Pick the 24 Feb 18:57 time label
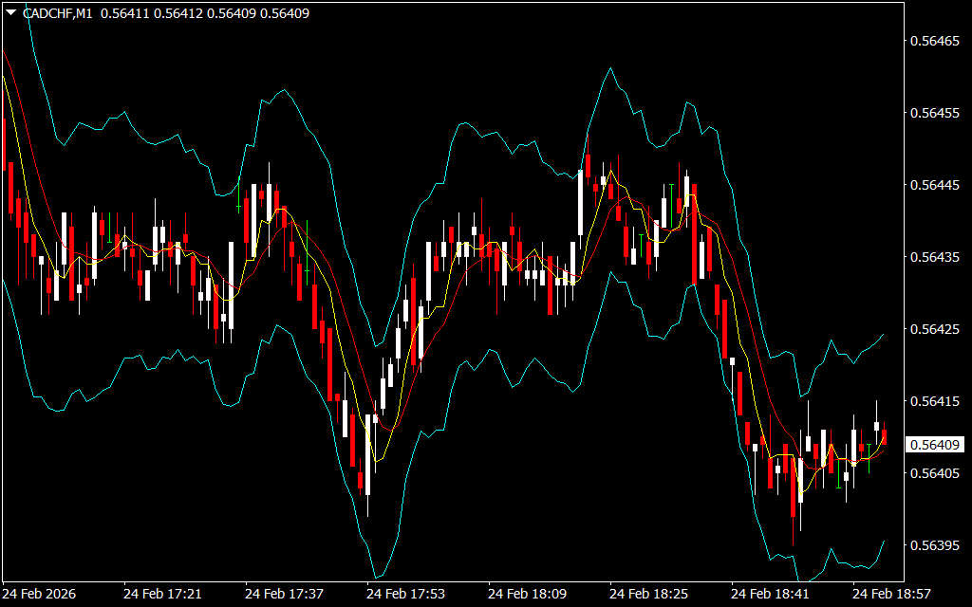This screenshot has height=607, width=972. pyautogui.click(x=891, y=594)
